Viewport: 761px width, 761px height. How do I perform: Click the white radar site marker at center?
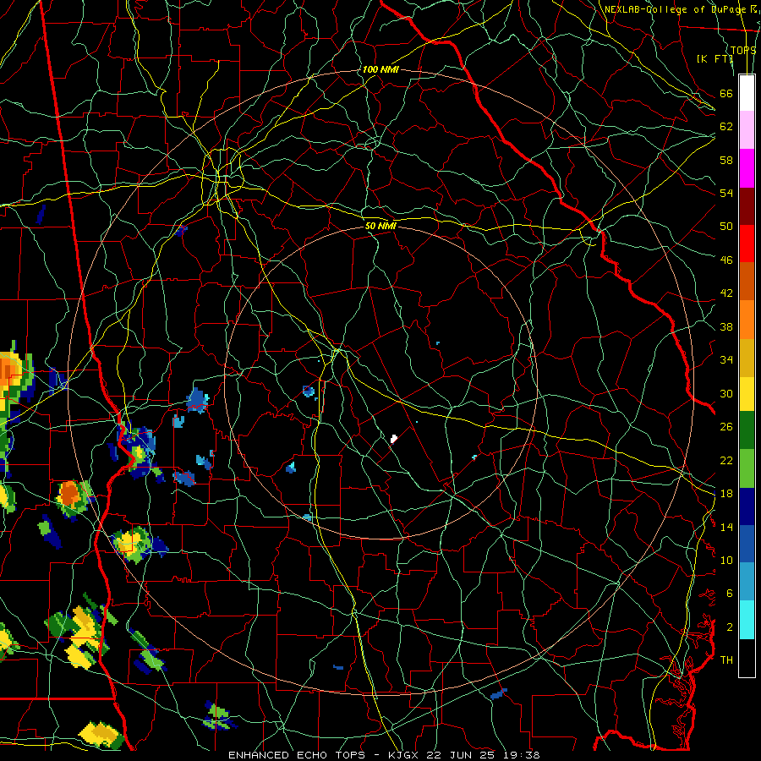(x=394, y=439)
